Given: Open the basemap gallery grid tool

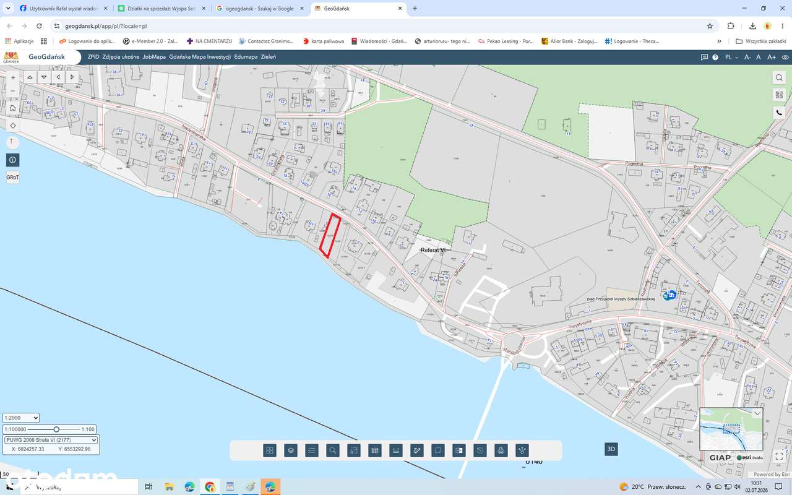Looking at the screenshot, I should tap(270, 450).
